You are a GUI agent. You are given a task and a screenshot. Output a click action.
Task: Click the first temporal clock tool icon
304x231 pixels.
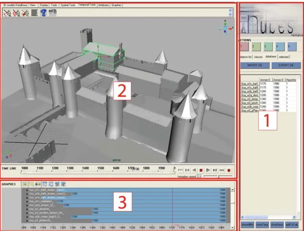coord(7,13)
